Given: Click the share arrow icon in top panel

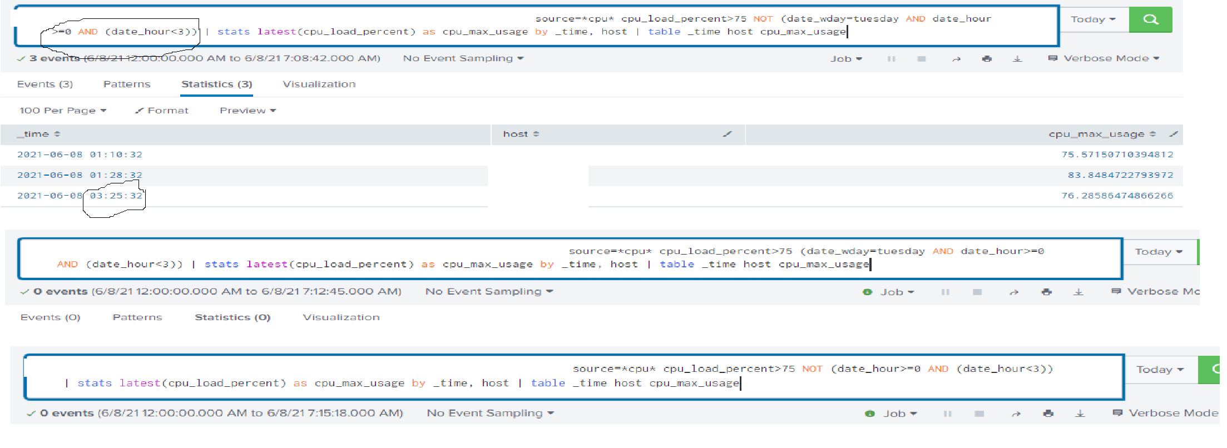Looking at the screenshot, I should (956, 59).
